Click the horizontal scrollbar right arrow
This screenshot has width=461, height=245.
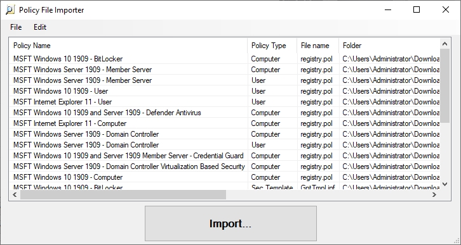434,194
